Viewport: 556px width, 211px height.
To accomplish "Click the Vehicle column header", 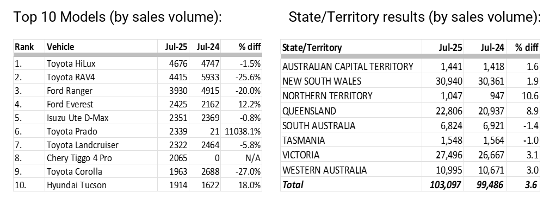I will pos(60,47).
